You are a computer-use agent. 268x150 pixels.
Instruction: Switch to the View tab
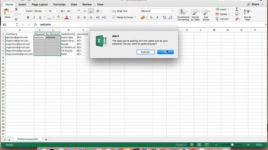tap(100, 5)
